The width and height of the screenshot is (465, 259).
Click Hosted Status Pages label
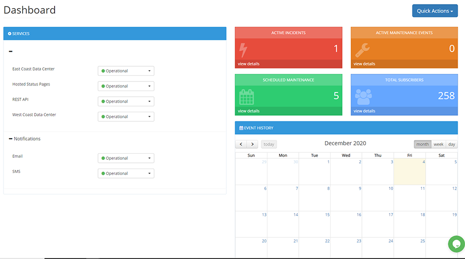(31, 84)
